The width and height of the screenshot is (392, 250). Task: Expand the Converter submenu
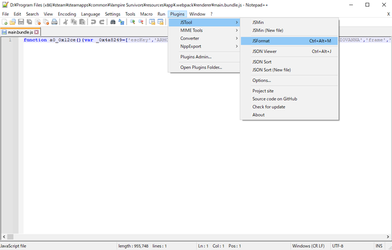(204, 39)
